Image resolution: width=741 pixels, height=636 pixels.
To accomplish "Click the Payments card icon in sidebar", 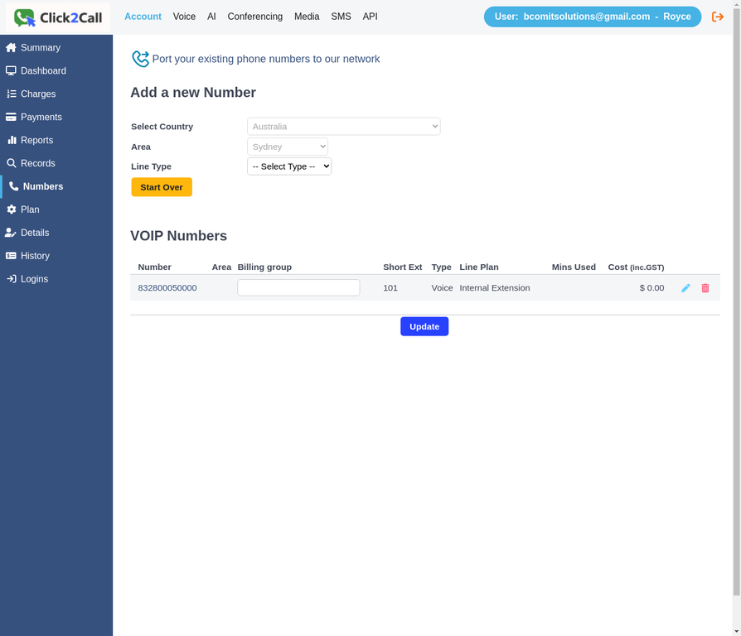I will click(12, 117).
